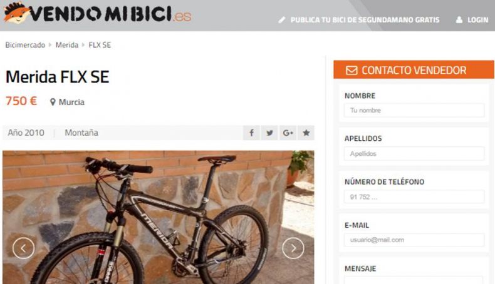
Task: Click the VendoMiBici fox logo
Action: pyautogui.click(x=16, y=13)
